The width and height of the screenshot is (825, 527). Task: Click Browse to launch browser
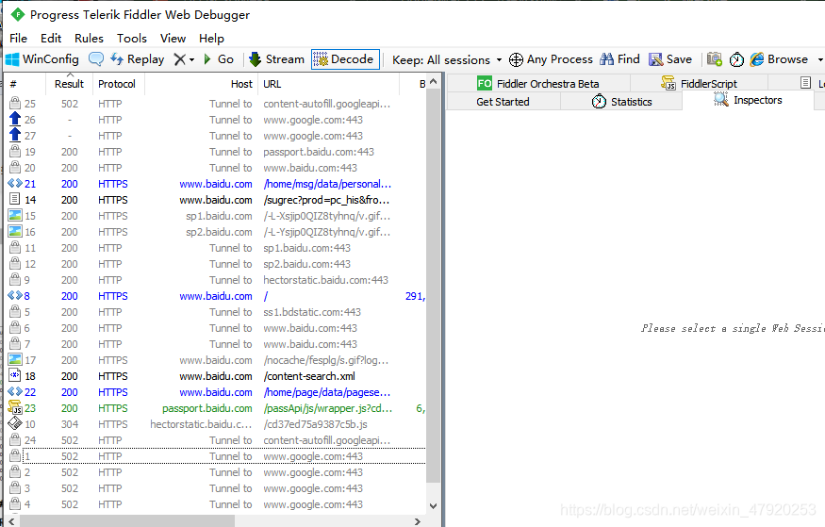(779, 59)
